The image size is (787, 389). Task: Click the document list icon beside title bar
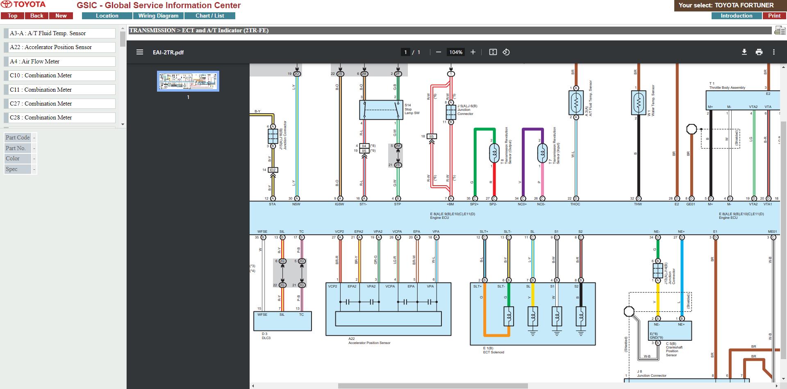tap(779, 30)
